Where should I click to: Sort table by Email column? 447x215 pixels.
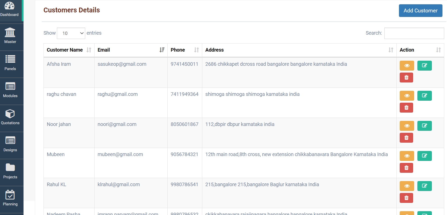coord(131,50)
